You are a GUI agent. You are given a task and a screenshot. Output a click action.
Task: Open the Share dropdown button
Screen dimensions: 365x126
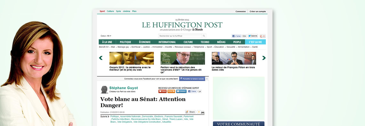191,112
